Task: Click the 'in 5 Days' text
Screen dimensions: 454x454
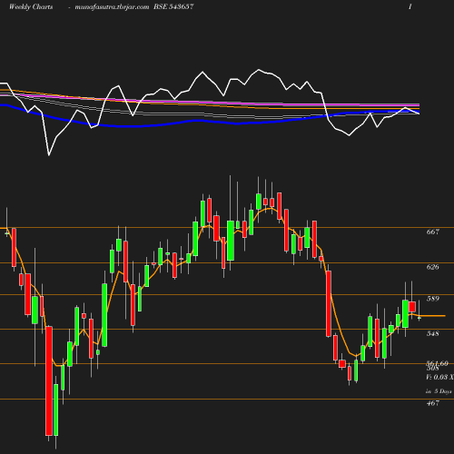Action: click(439, 391)
